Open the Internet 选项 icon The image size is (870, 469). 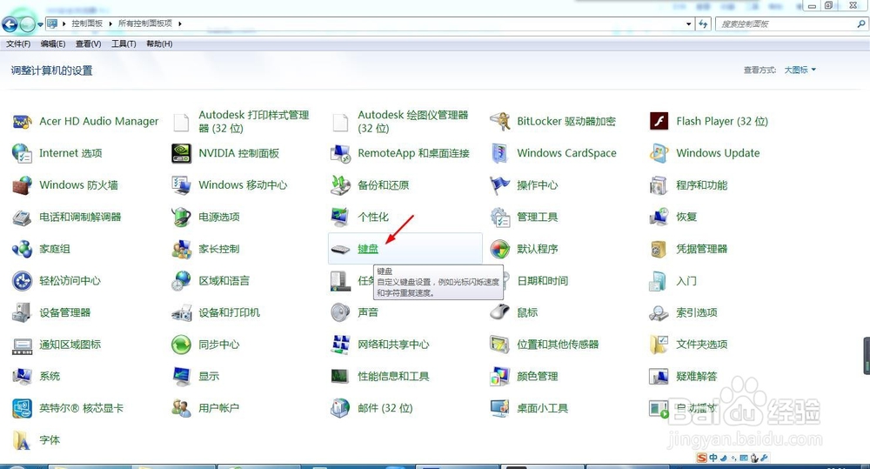[23, 153]
